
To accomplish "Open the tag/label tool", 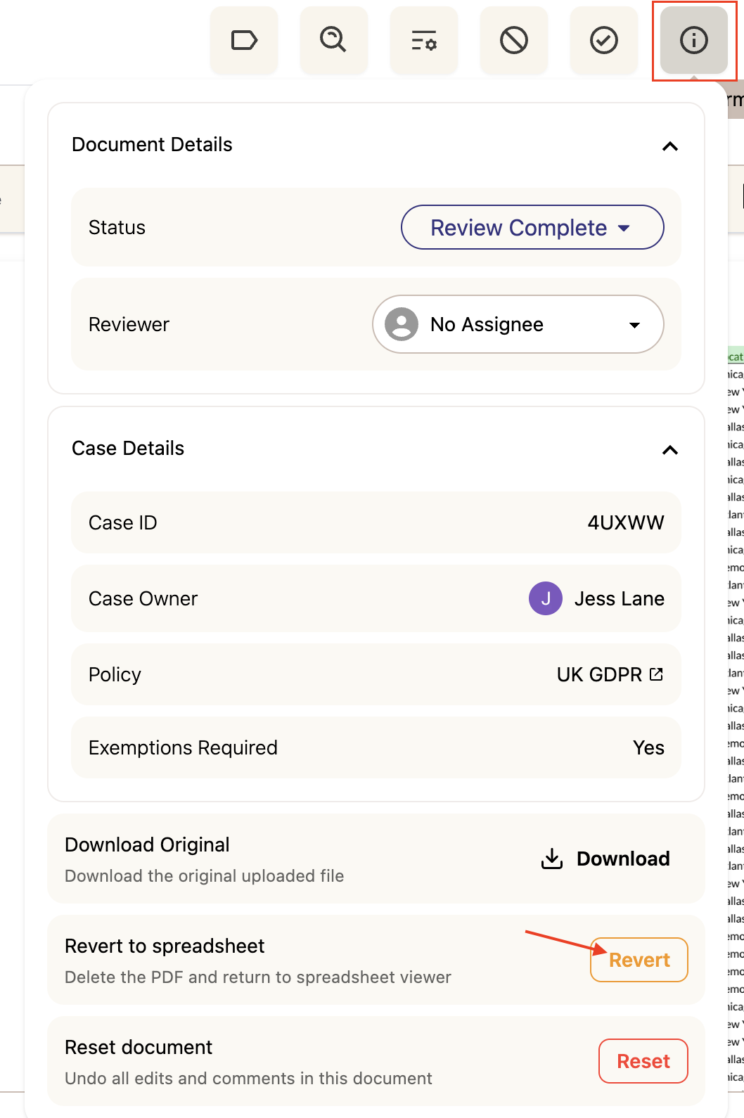I will click(244, 40).
